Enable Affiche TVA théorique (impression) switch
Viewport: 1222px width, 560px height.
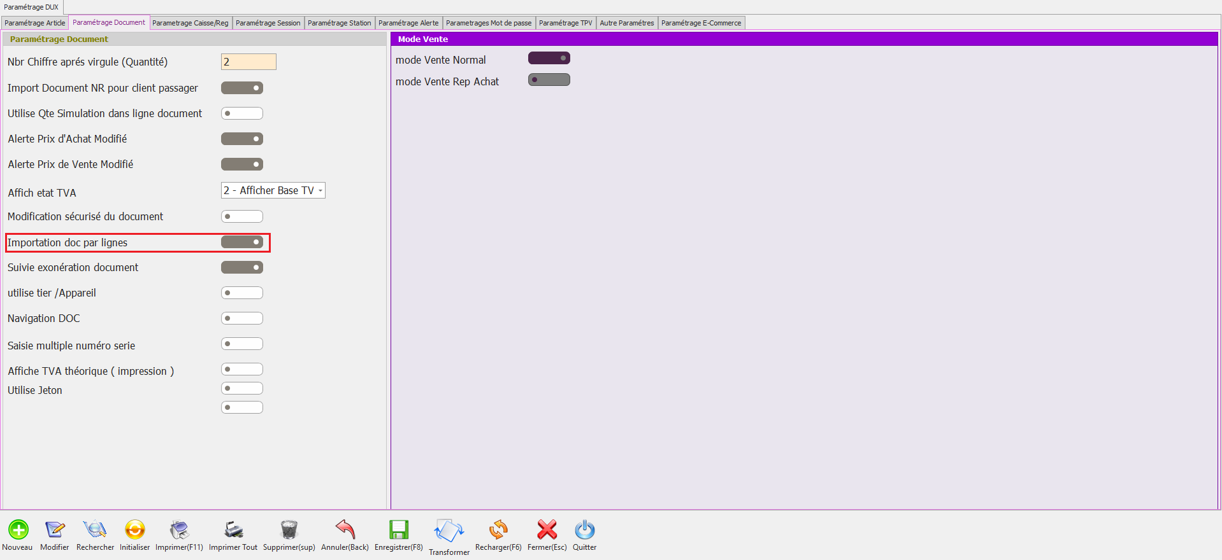(242, 369)
